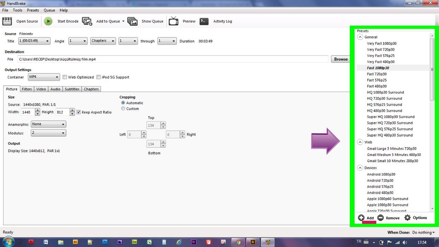
Task: Click the Width value field
Action: [x=28, y=112]
